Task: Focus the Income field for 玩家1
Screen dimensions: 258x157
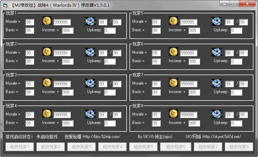Action: (67, 31)
